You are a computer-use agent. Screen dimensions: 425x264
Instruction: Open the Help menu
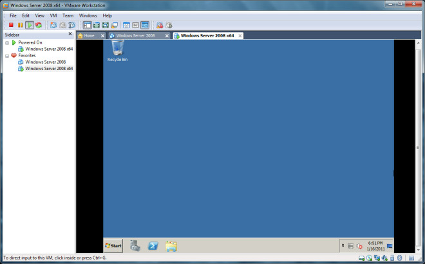pyautogui.click(x=108, y=15)
